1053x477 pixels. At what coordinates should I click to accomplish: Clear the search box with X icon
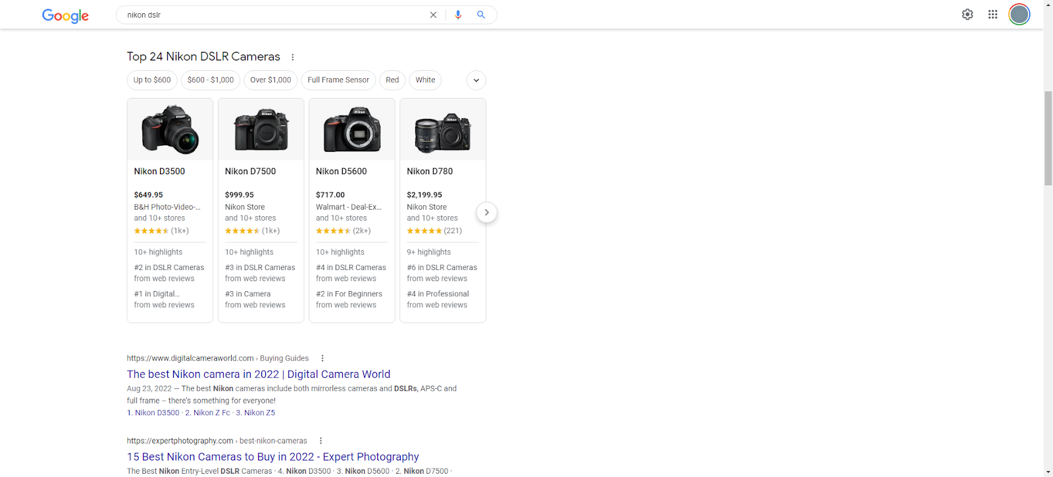pos(433,15)
